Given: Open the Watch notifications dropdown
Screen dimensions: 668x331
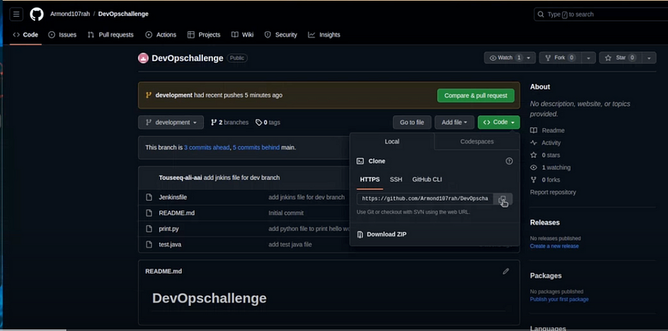Looking at the screenshot, I should pos(509,58).
